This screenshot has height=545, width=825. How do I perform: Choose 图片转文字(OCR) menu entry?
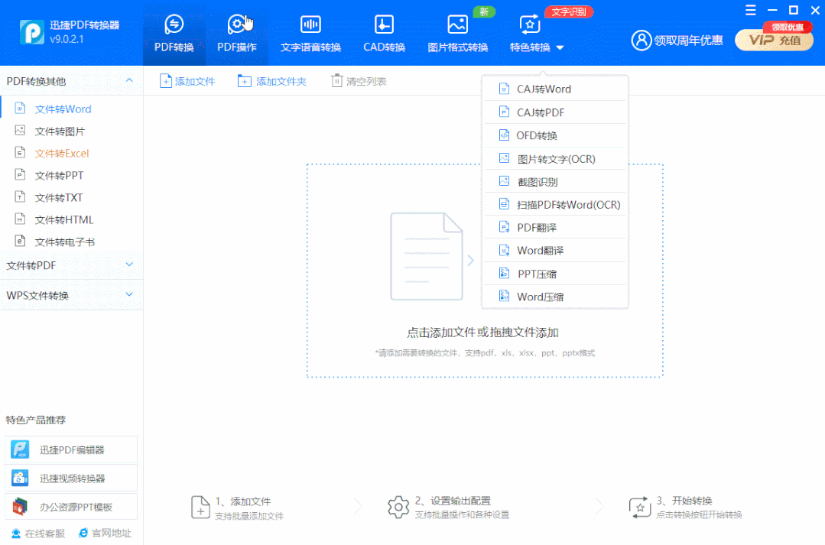tap(555, 158)
